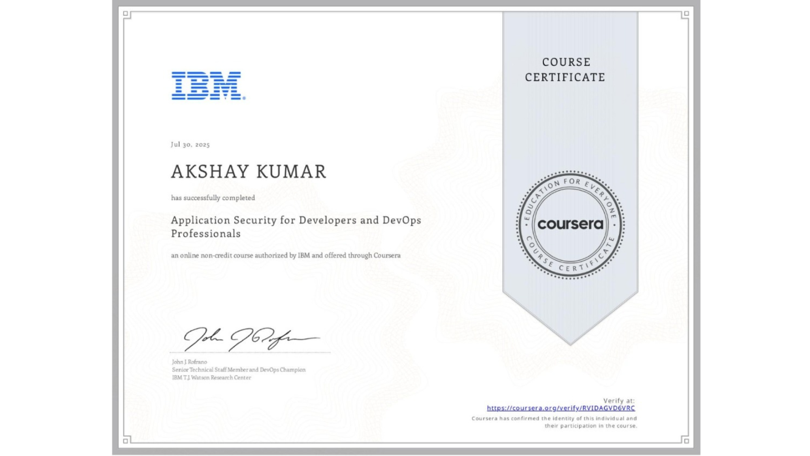Image resolution: width=810 pixels, height=456 pixels.
Task: Click the text 'has successfully completed'
Action: [213, 198]
